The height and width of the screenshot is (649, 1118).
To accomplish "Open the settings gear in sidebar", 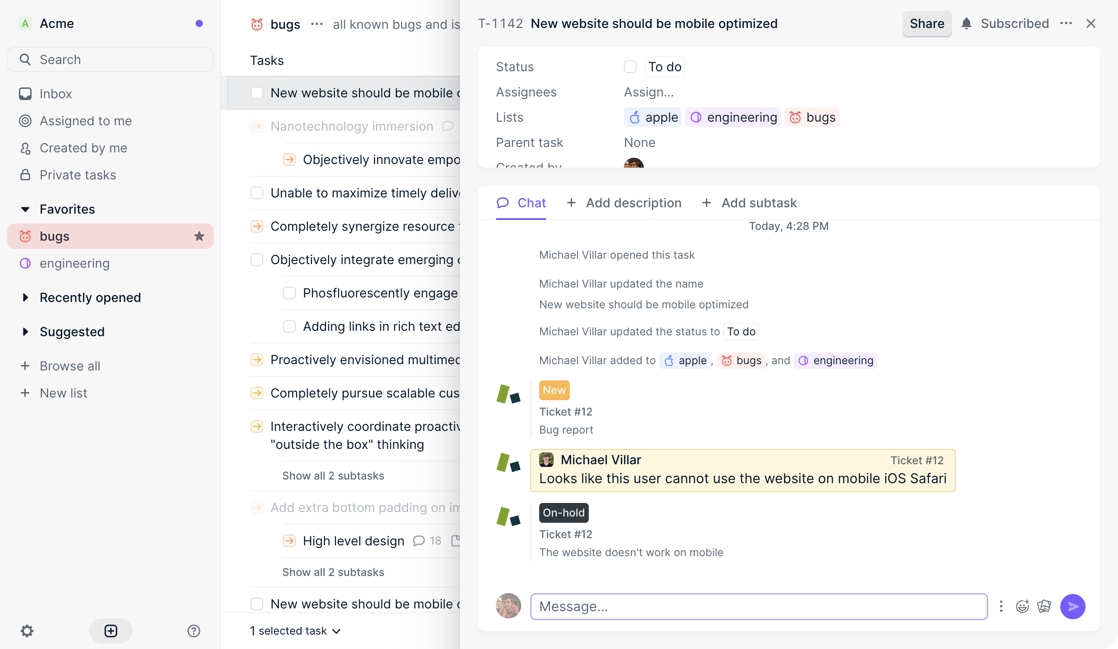I will pyautogui.click(x=27, y=631).
